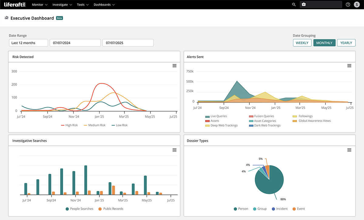
Task: Click the Risk Detected panel title
Action: click(23, 57)
